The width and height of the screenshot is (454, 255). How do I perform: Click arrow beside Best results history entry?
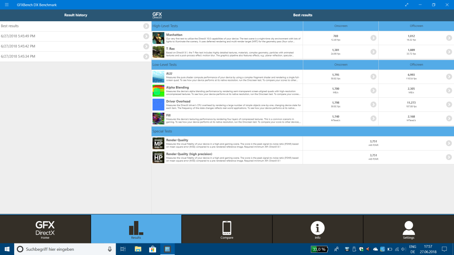point(146,26)
